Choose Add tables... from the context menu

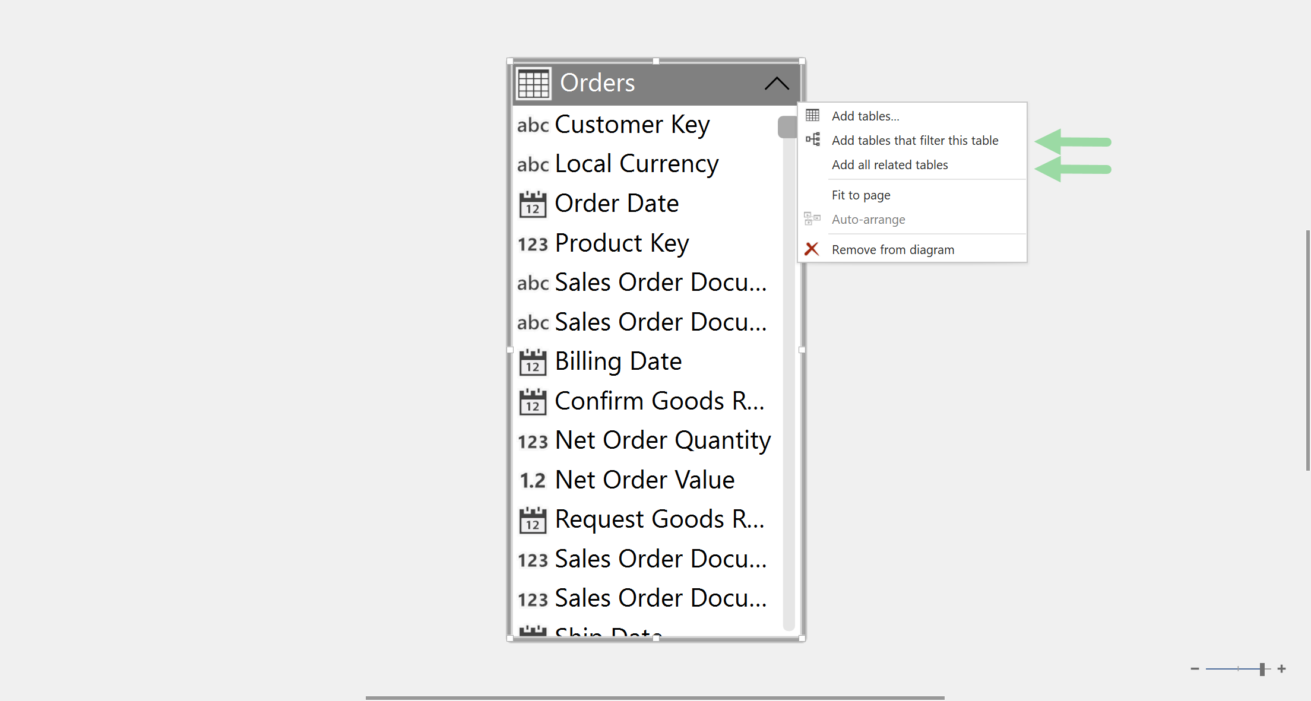click(864, 115)
